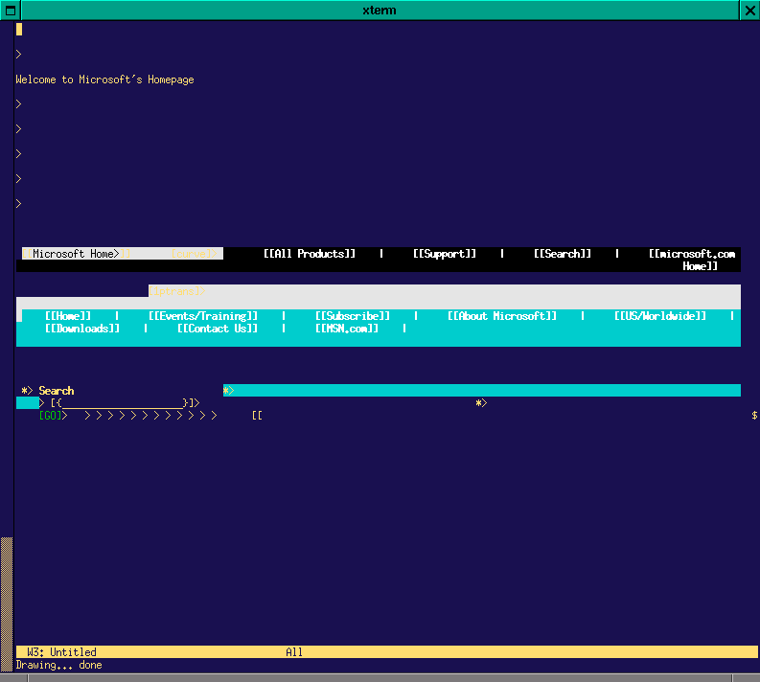The height and width of the screenshot is (682, 760).
Task: Click the Subscribe link
Action: [352, 316]
